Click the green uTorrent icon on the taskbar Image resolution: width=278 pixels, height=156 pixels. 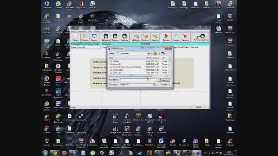click(x=93, y=153)
